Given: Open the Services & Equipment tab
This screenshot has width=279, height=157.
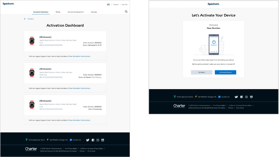Looking at the screenshot, I should (76, 12).
